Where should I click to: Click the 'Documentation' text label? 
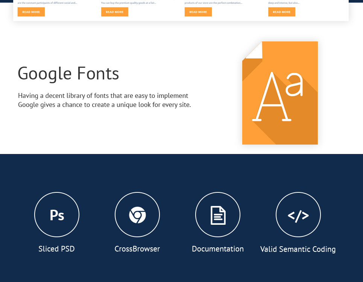tap(218, 249)
